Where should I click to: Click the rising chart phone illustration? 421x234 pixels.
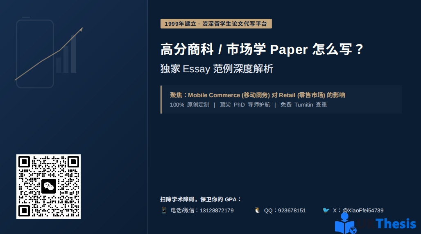[x=49, y=52]
